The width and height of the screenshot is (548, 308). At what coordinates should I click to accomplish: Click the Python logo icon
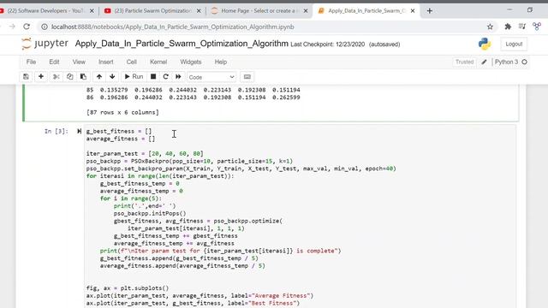click(485, 44)
